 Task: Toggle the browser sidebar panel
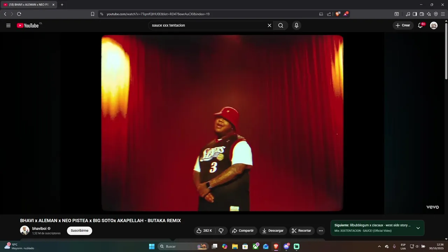(415, 14)
